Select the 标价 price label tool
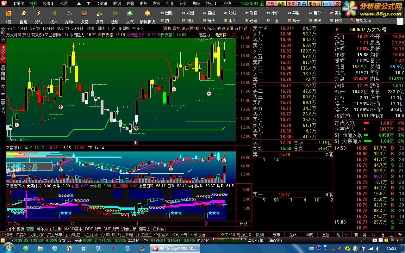 272,13
